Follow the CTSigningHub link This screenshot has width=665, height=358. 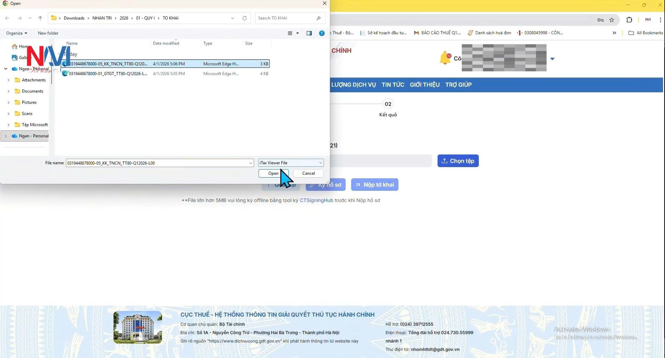tap(316, 200)
